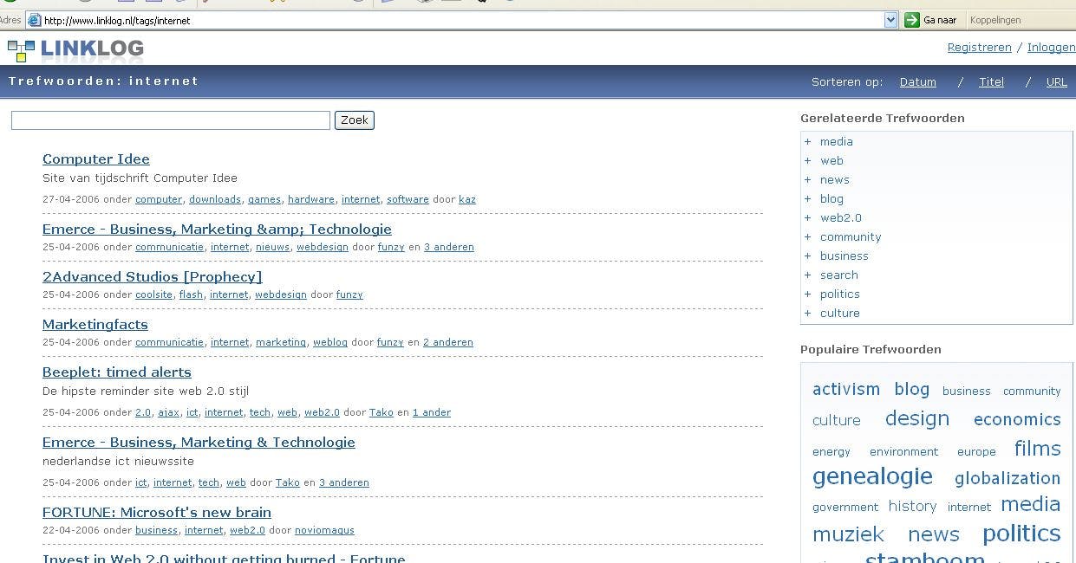This screenshot has width=1076, height=563.
Task: Click the muziek tag in the cloud
Action: click(x=848, y=534)
